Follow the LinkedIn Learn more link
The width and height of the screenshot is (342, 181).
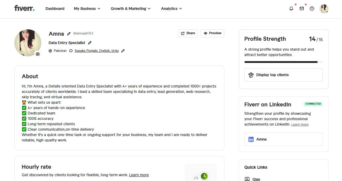tap(300, 124)
